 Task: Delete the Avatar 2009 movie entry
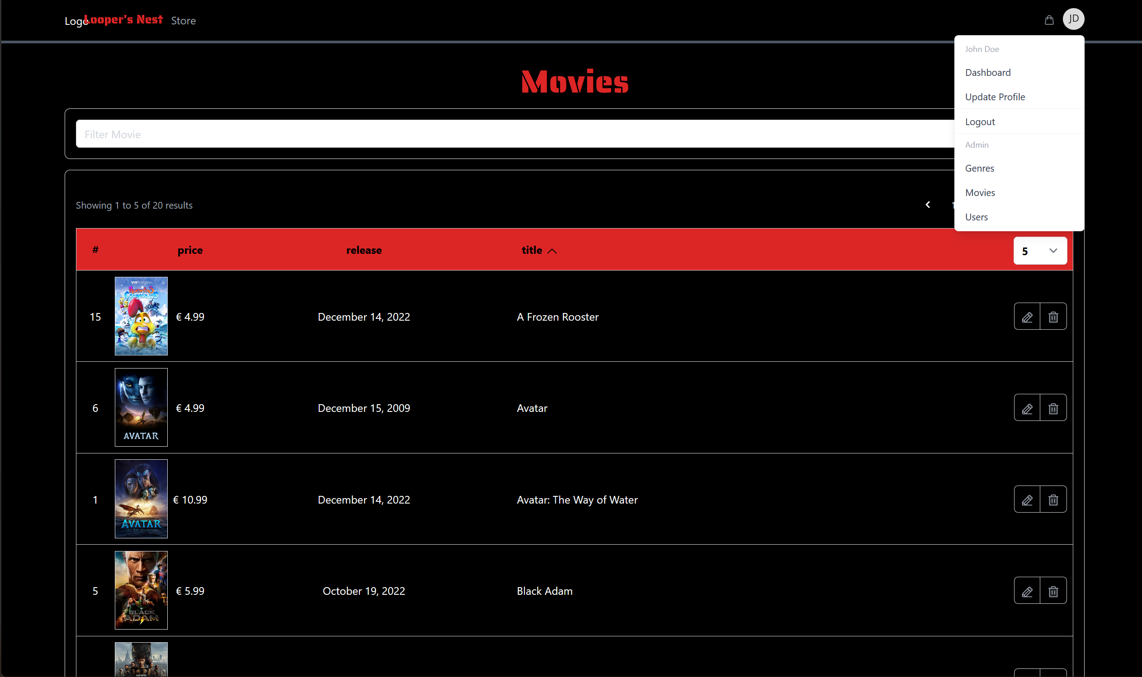(1053, 408)
